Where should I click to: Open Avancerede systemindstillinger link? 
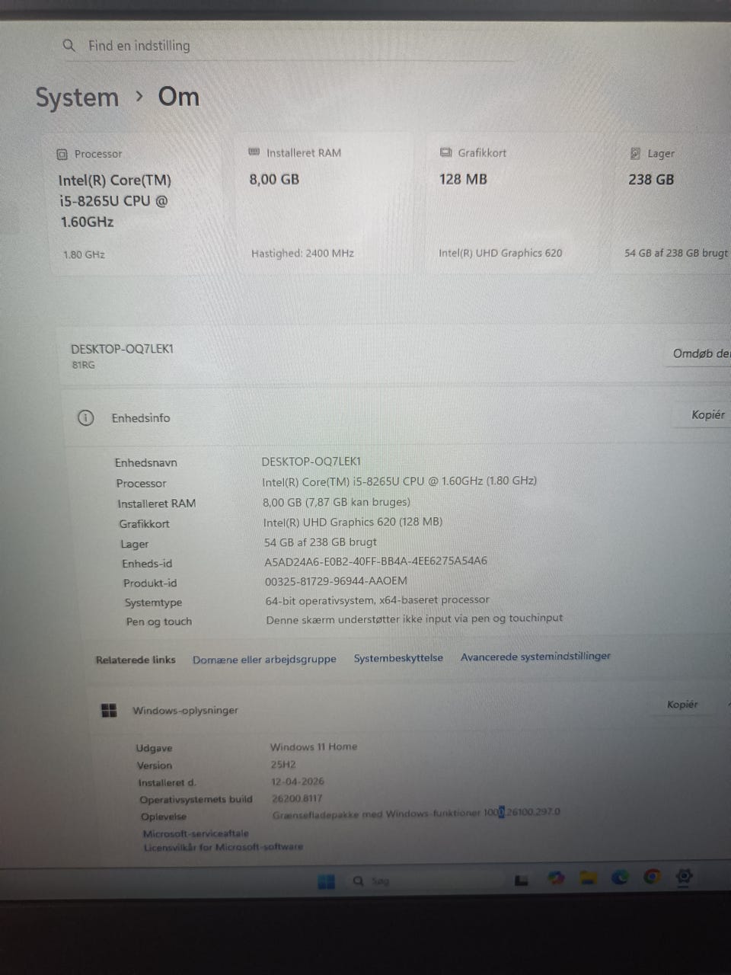pos(535,656)
